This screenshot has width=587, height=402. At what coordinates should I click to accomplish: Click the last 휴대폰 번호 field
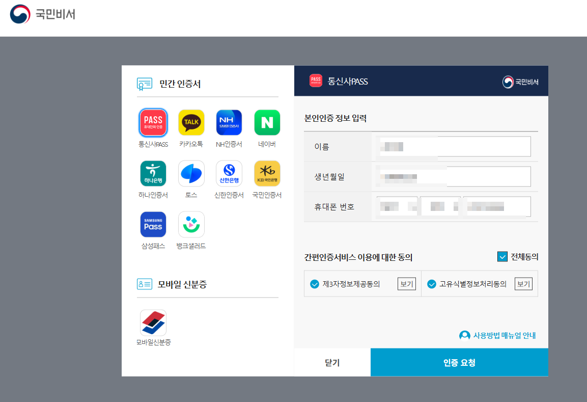497,206
